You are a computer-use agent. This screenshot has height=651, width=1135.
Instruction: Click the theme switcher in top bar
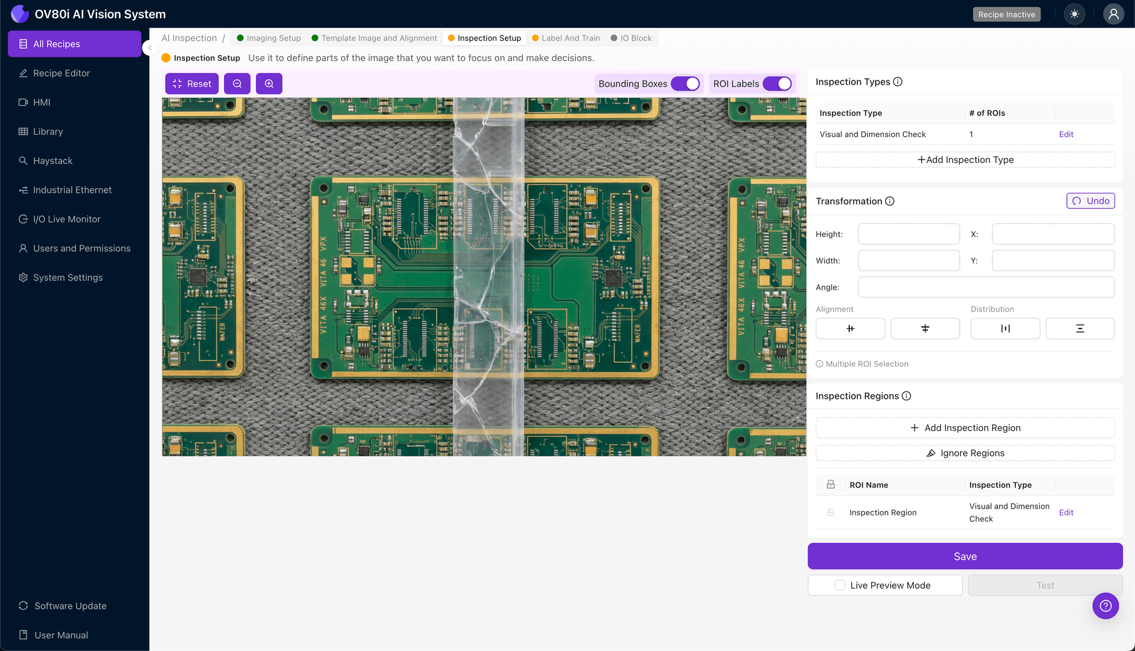click(1075, 14)
